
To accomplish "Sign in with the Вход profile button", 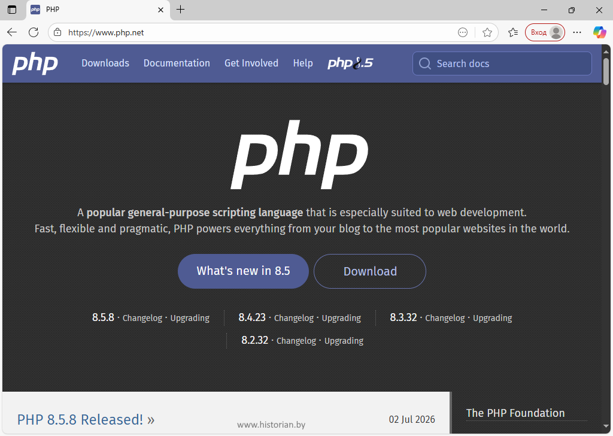I will [x=545, y=32].
